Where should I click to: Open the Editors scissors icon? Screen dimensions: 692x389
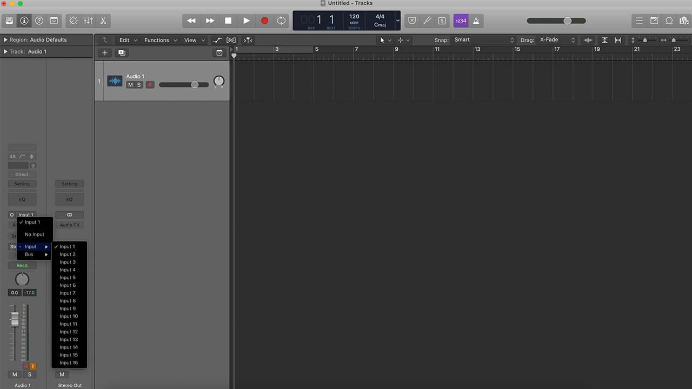pyautogui.click(x=103, y=21)
